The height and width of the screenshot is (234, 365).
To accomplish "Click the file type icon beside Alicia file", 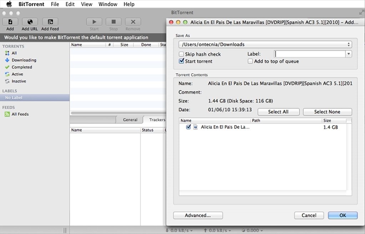I will click(195, 127).
